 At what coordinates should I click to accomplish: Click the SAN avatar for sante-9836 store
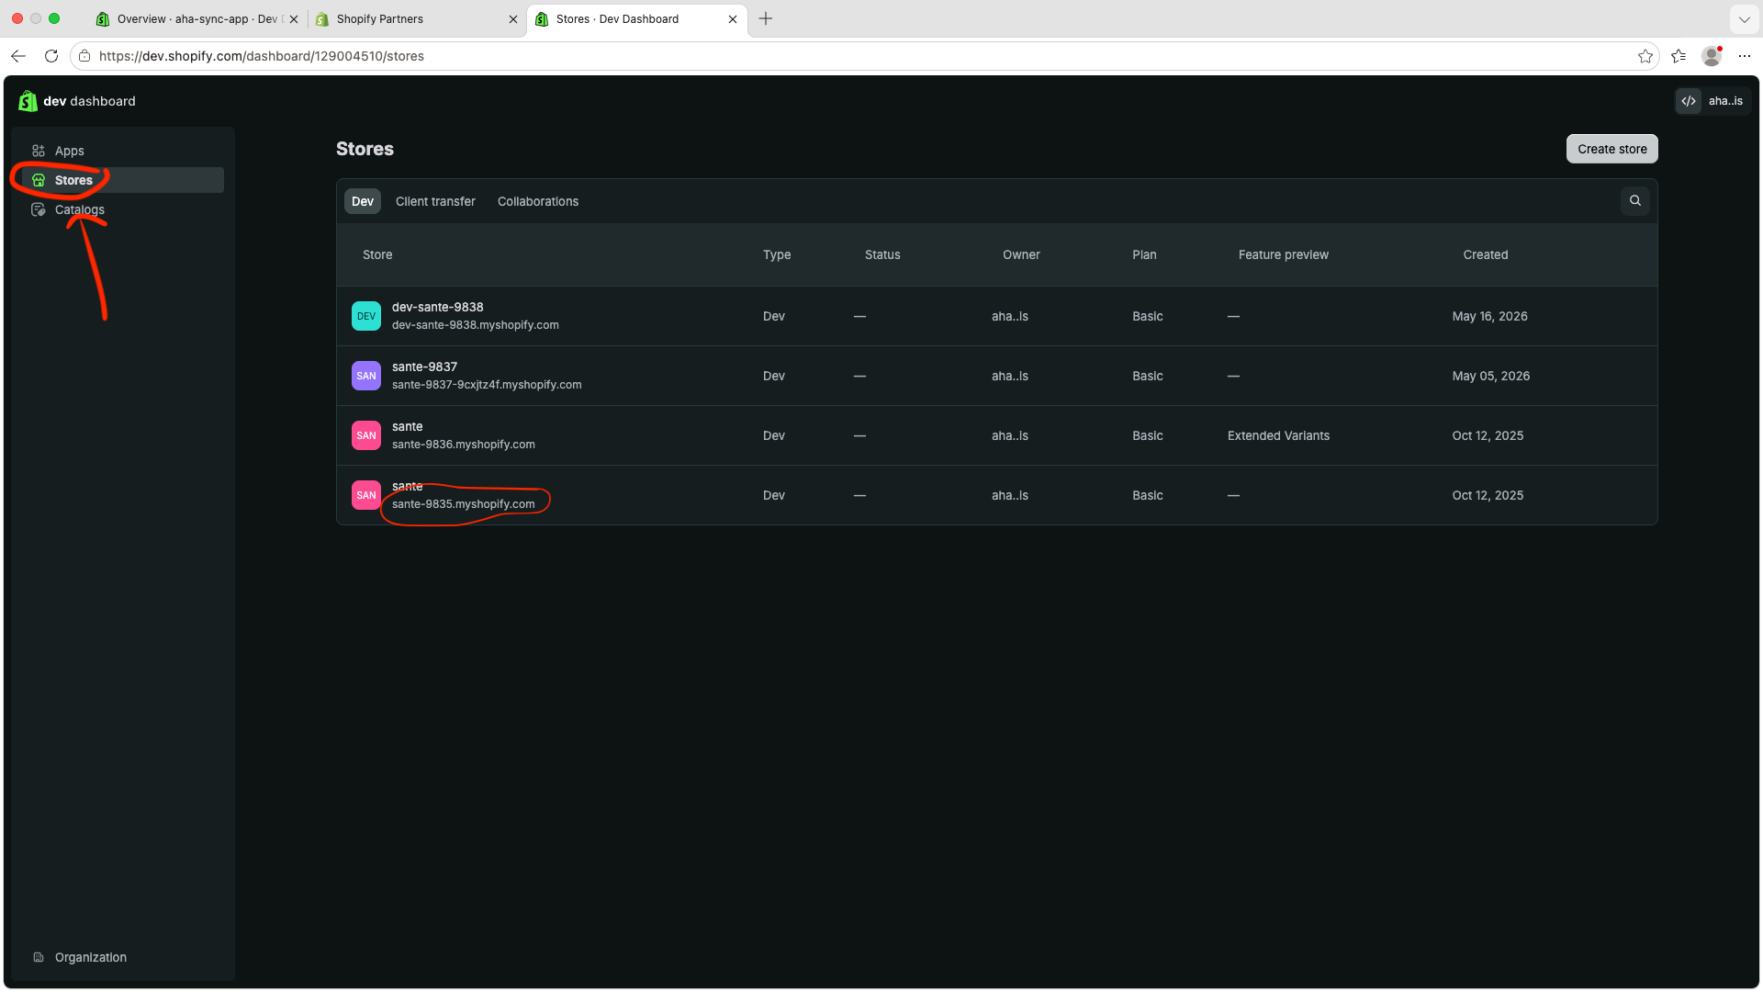click(366, 435)
